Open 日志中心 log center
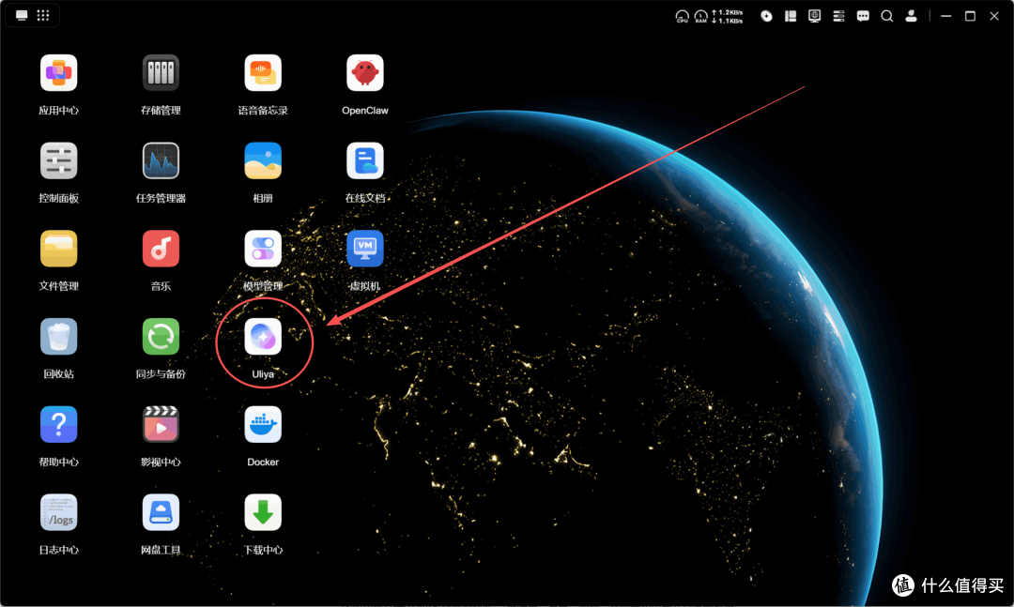Viewport: 1014px width, 607px height. tap(59, 512)
